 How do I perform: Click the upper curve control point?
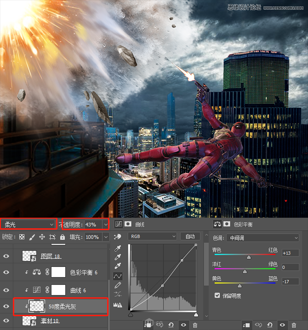click(x=182, y=261)
